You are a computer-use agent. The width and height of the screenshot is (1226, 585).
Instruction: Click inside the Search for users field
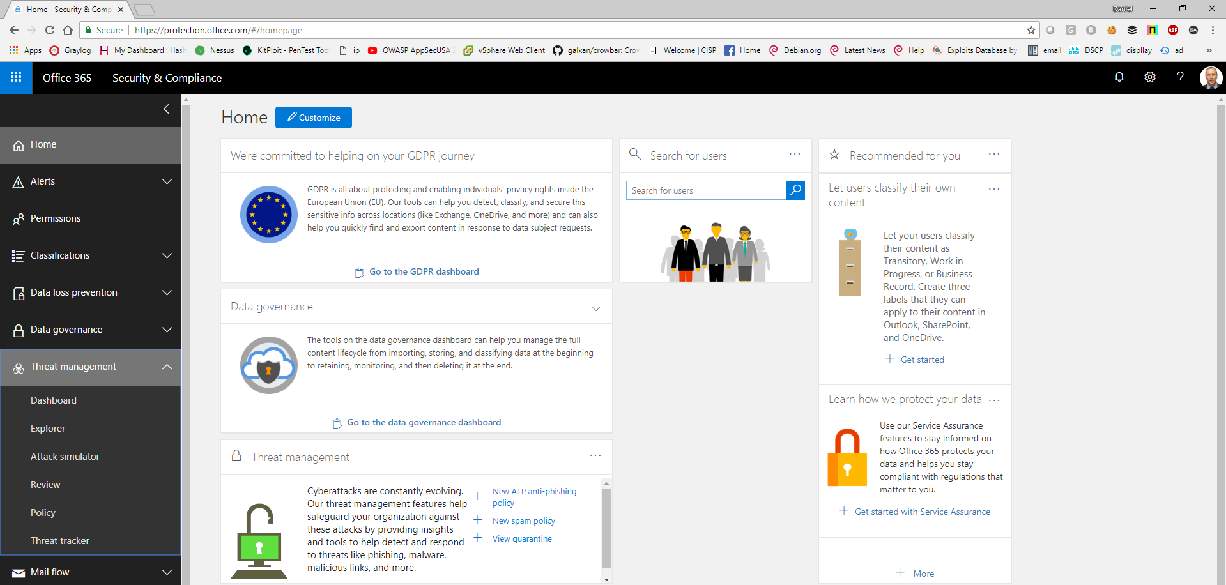703,190
